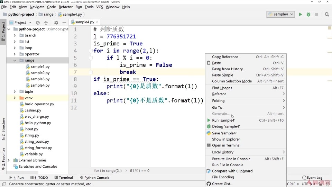This screenshot has height=187, width=332.
Task: Click the 'for i in range(2,l)' editor breadcrumb
Action: click(108, 171)
